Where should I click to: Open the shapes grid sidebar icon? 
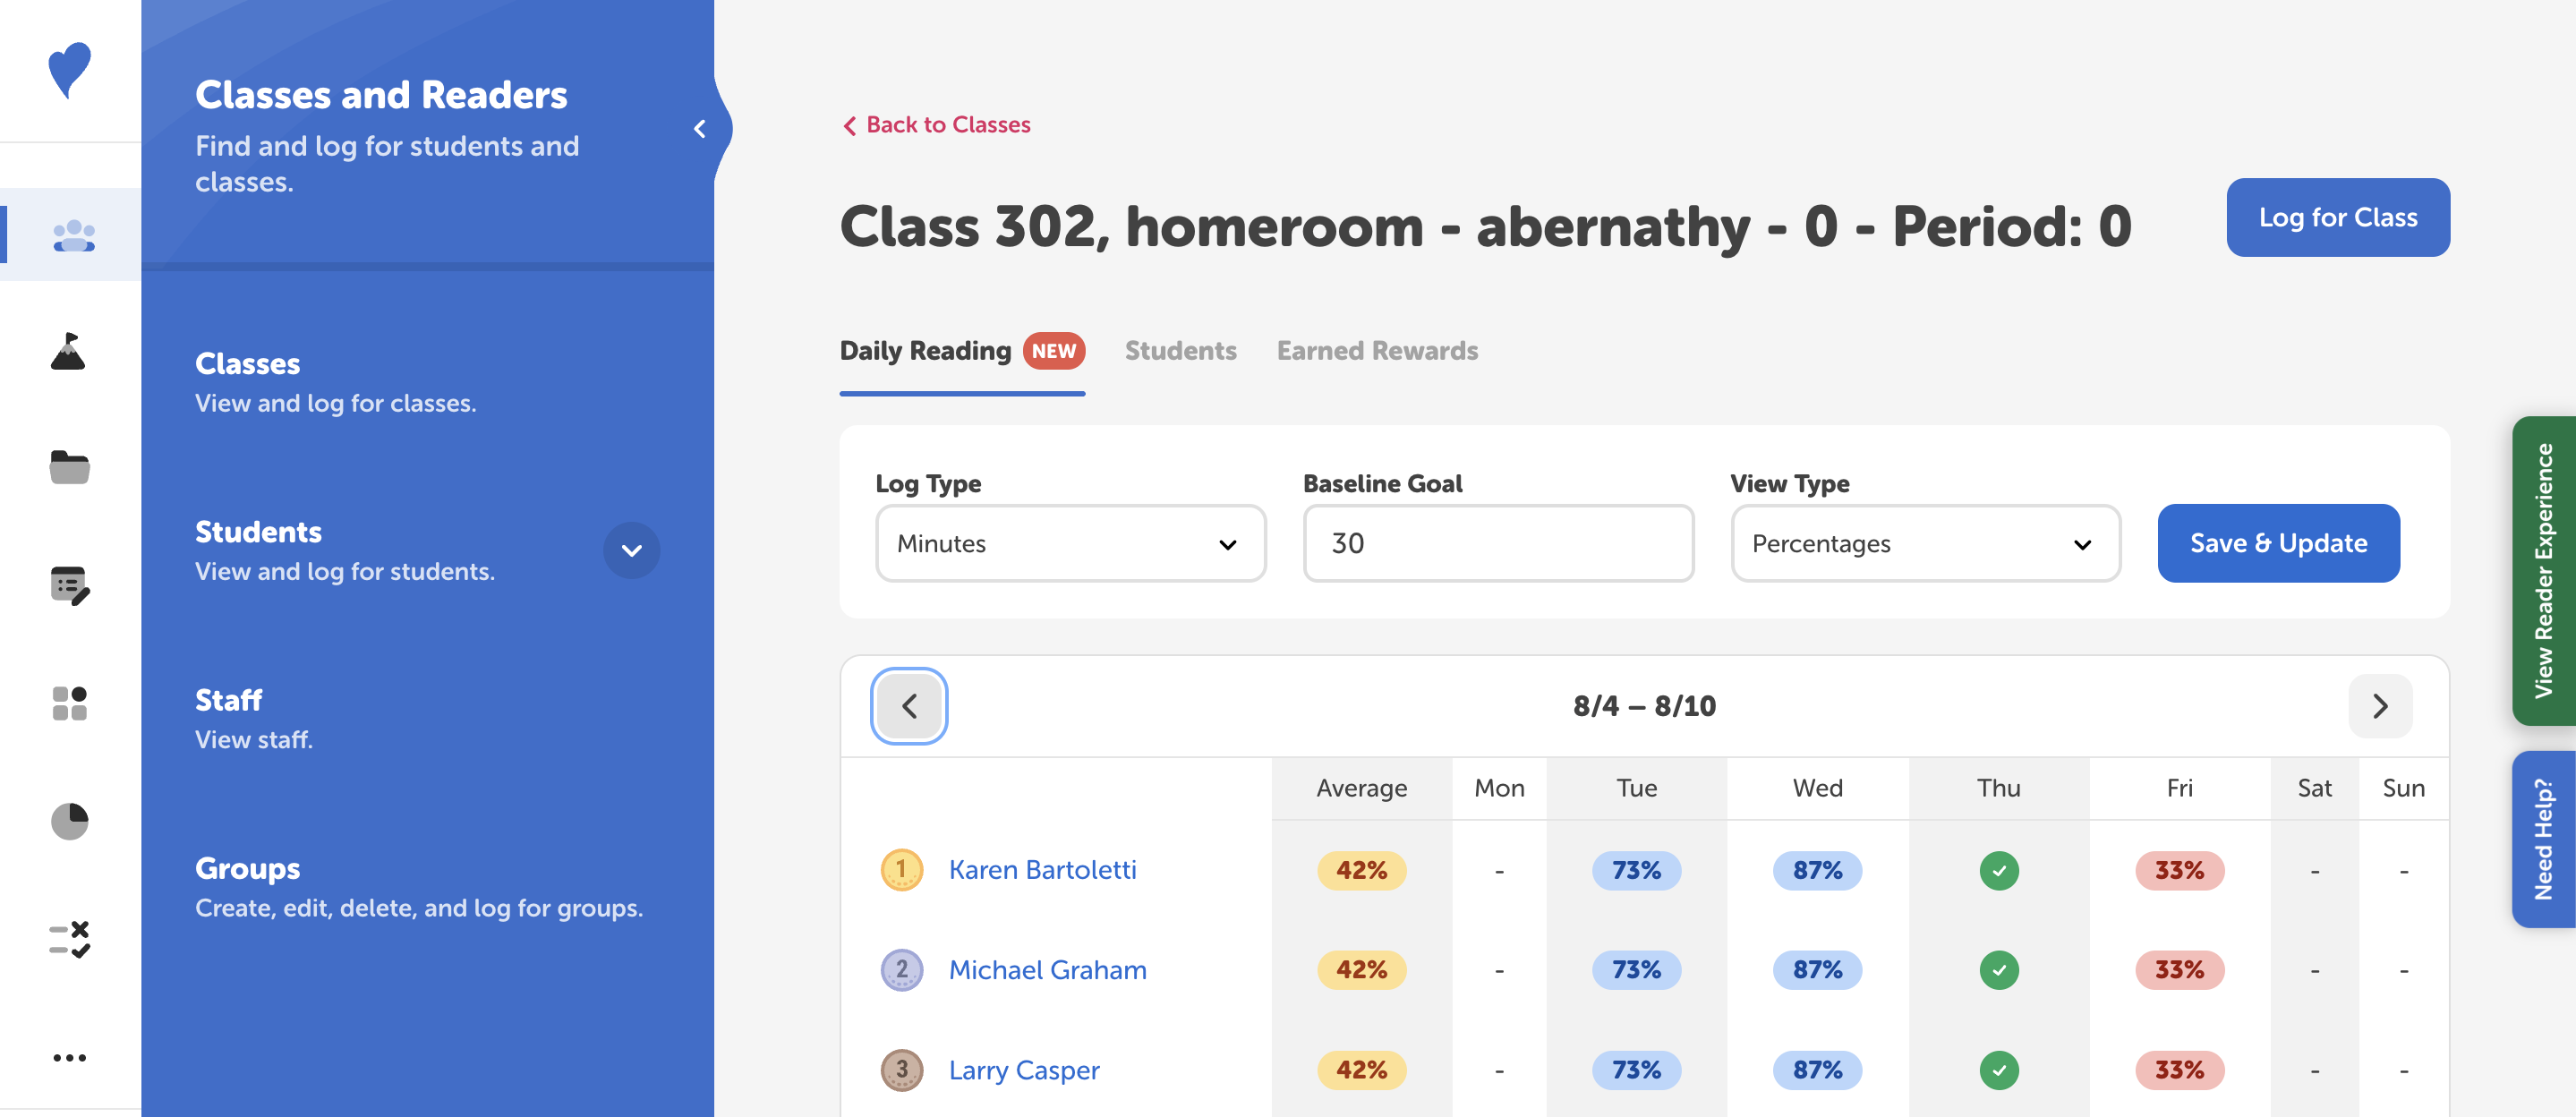69,703
